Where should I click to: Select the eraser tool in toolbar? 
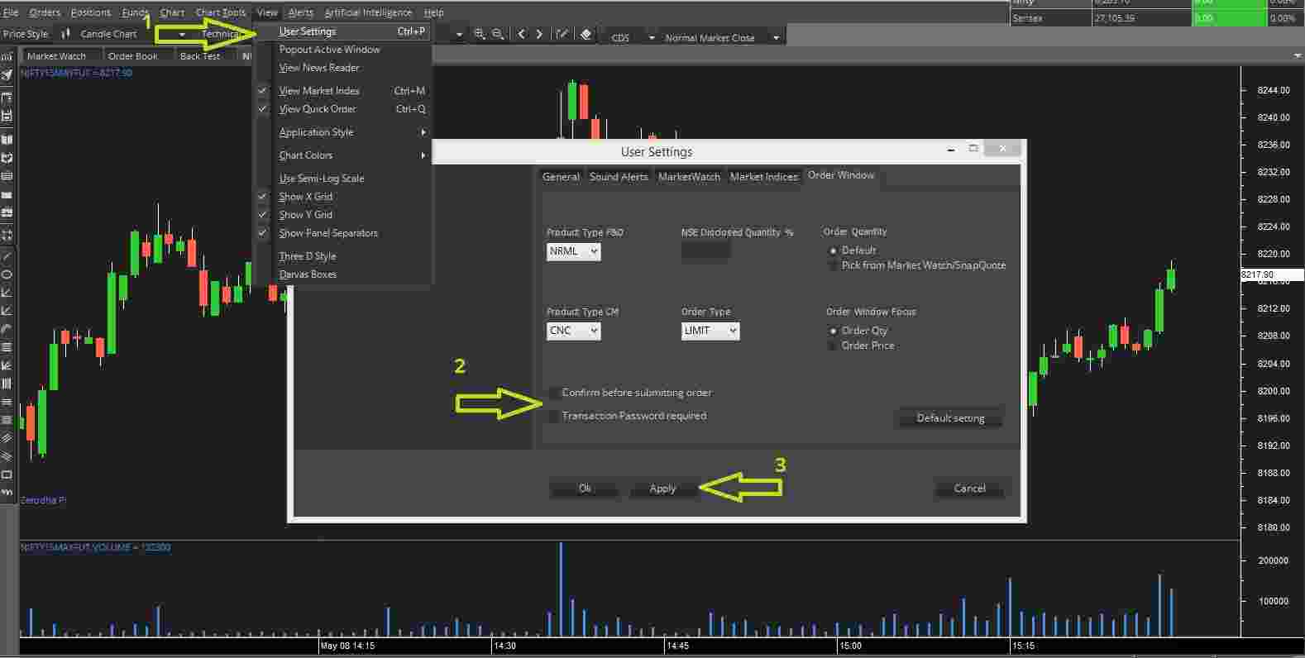tap(586, 35)
